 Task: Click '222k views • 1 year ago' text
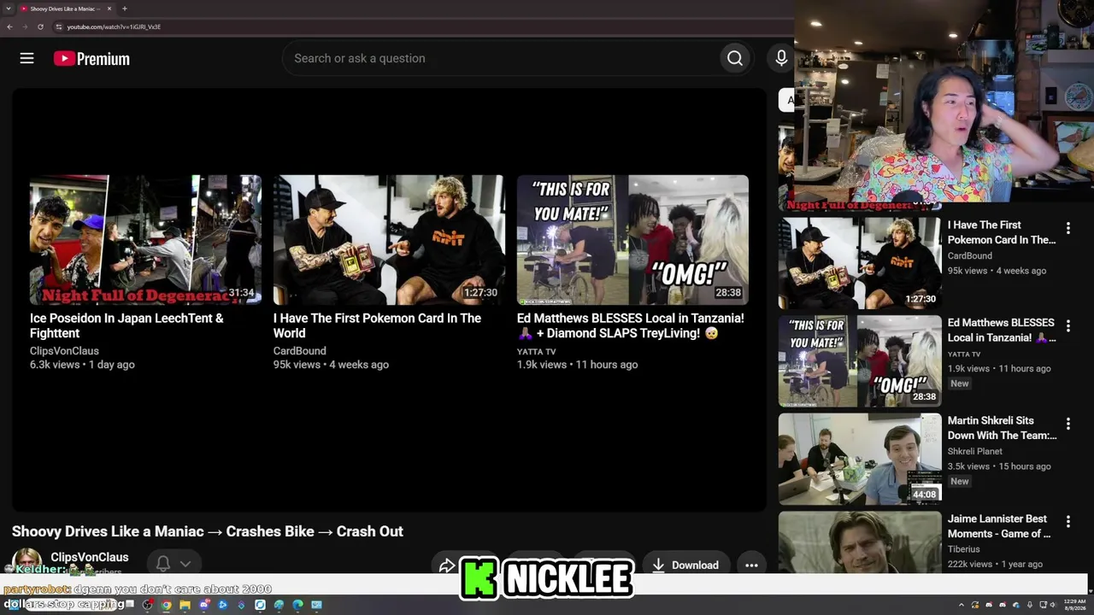(x=995, y=564)
